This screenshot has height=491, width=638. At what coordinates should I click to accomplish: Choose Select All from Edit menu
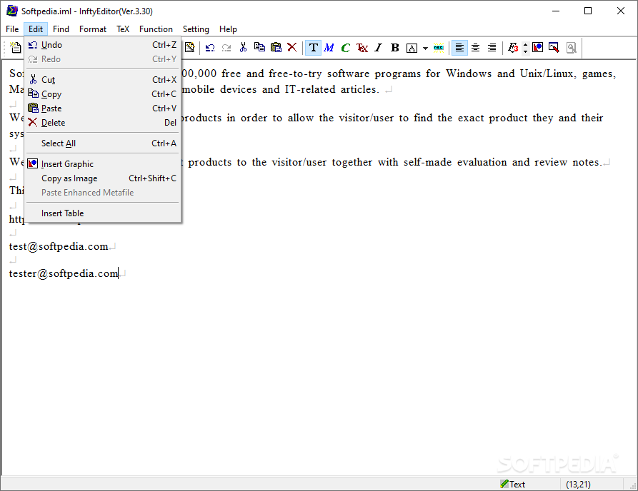click(103, 143)
